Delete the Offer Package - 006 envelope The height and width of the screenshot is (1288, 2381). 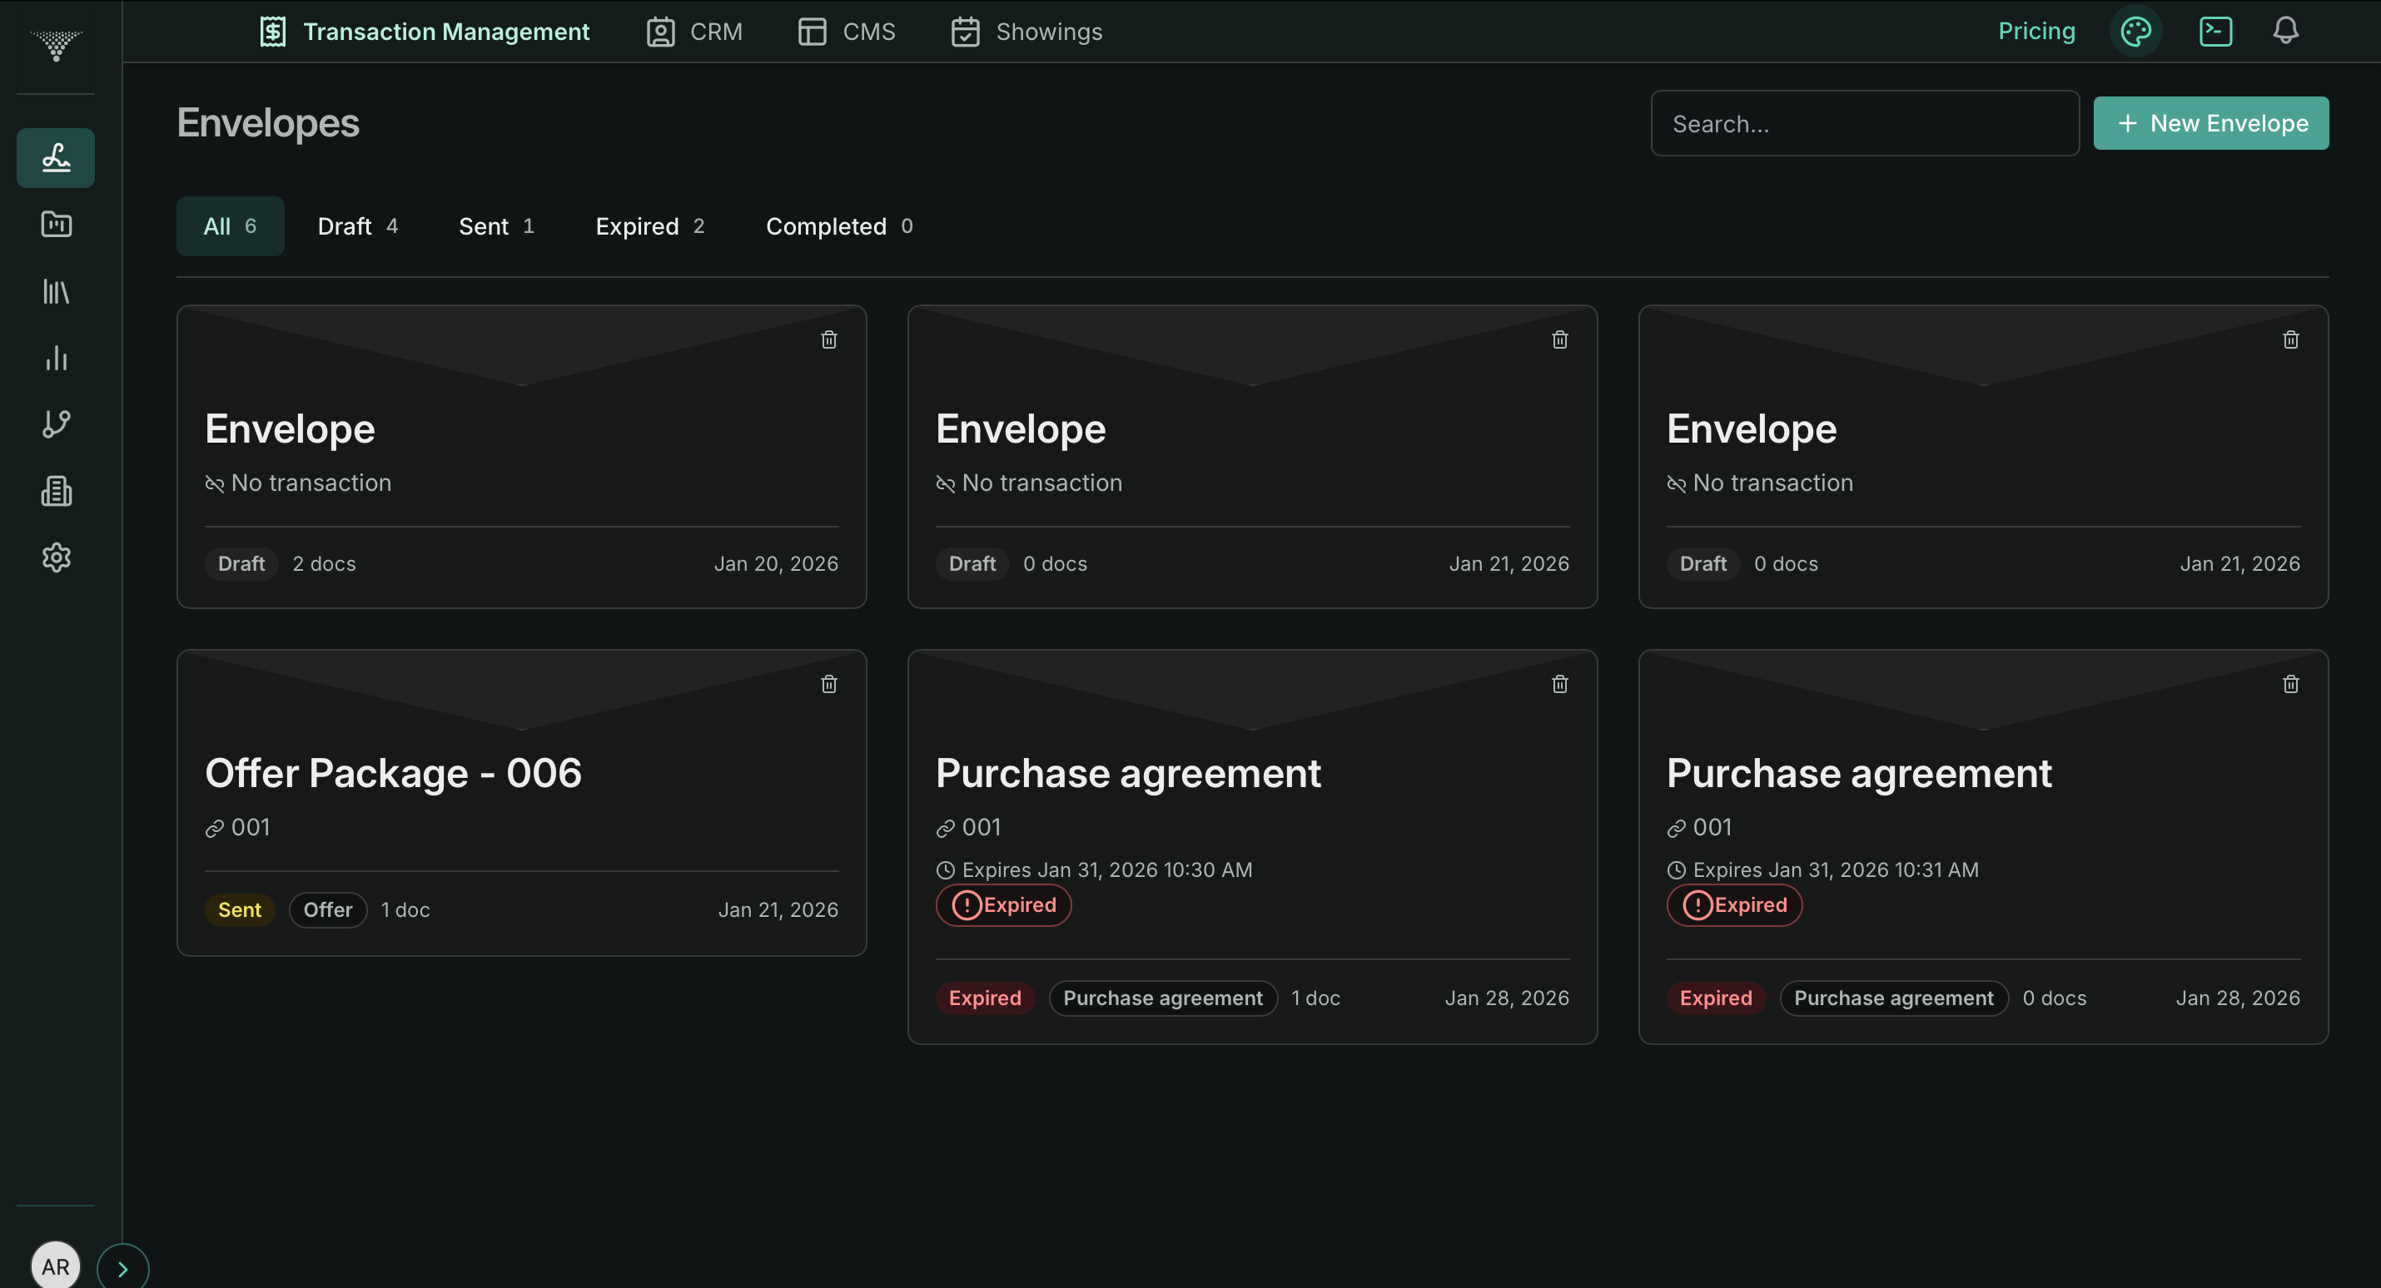829,685
